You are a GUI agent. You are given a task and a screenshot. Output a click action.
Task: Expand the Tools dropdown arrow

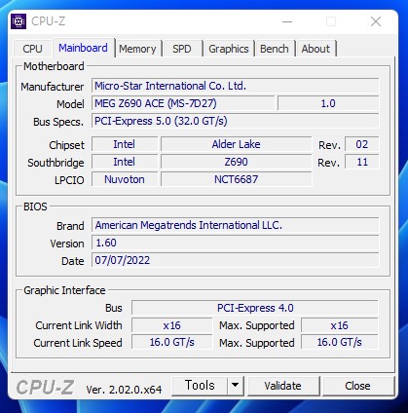click(x=236, y=386)
